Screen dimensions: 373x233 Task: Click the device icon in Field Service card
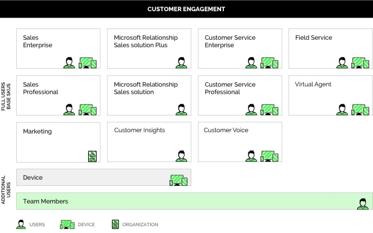click(360, 63)
